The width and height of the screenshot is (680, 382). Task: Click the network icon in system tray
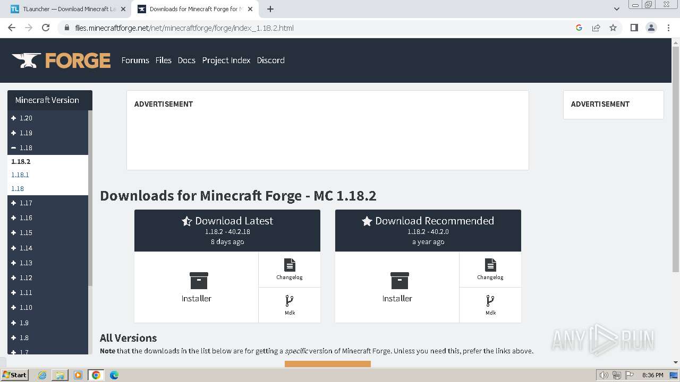617,375
